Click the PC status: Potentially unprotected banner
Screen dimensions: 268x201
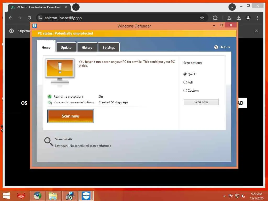(134, 33)
